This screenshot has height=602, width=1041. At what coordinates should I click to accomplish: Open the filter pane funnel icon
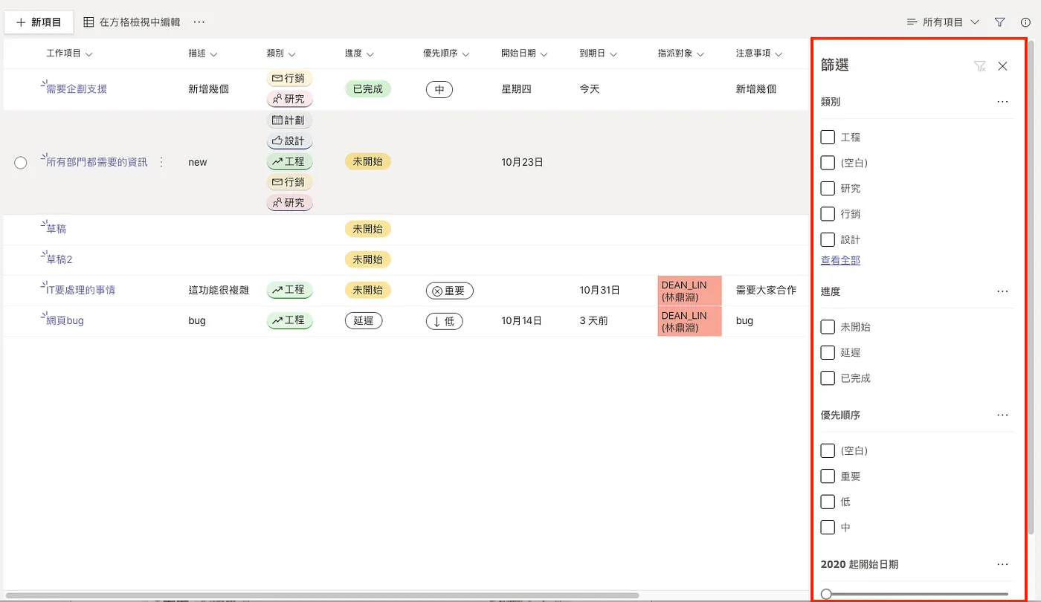point(1000,22)
